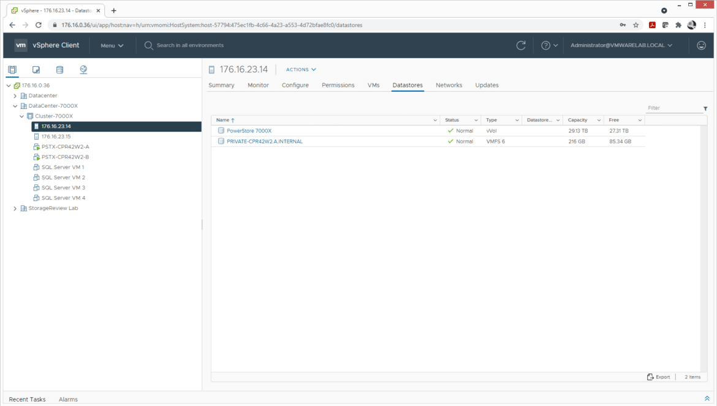This screenshot has width=717, height=406.
Task: Select SQL Server VM 4
Action: (x=63, y=198)
